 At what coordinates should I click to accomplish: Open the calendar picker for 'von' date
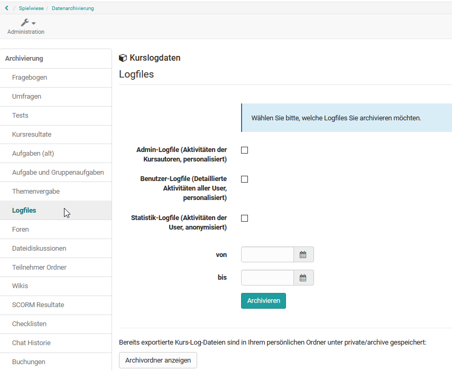[x=304, y=254]
